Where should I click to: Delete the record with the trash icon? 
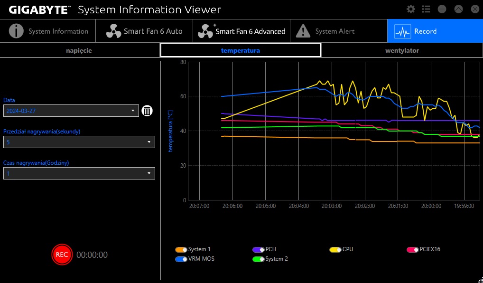coord(147,111)
